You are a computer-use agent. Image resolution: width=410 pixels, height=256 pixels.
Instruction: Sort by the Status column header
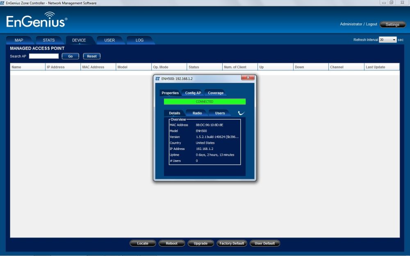[x=205, y=67]
